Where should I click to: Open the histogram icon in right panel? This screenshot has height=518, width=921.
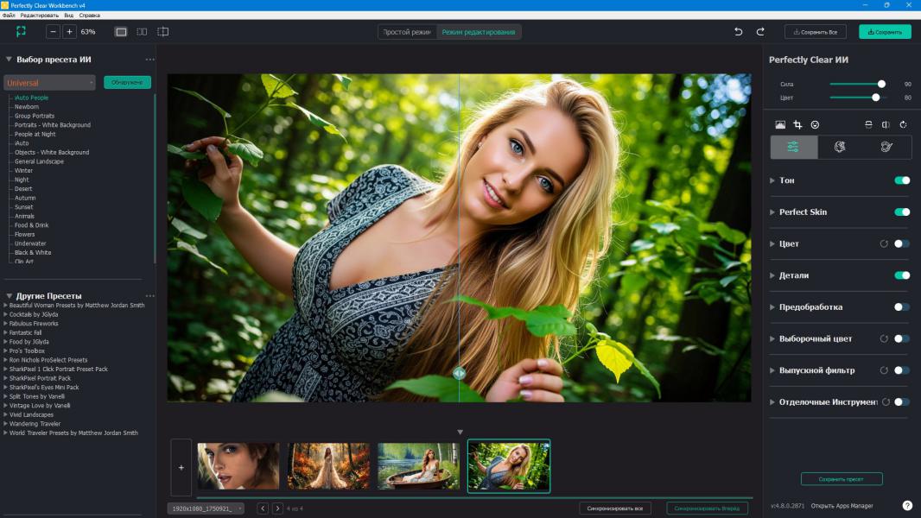click(x=780, y=124)
